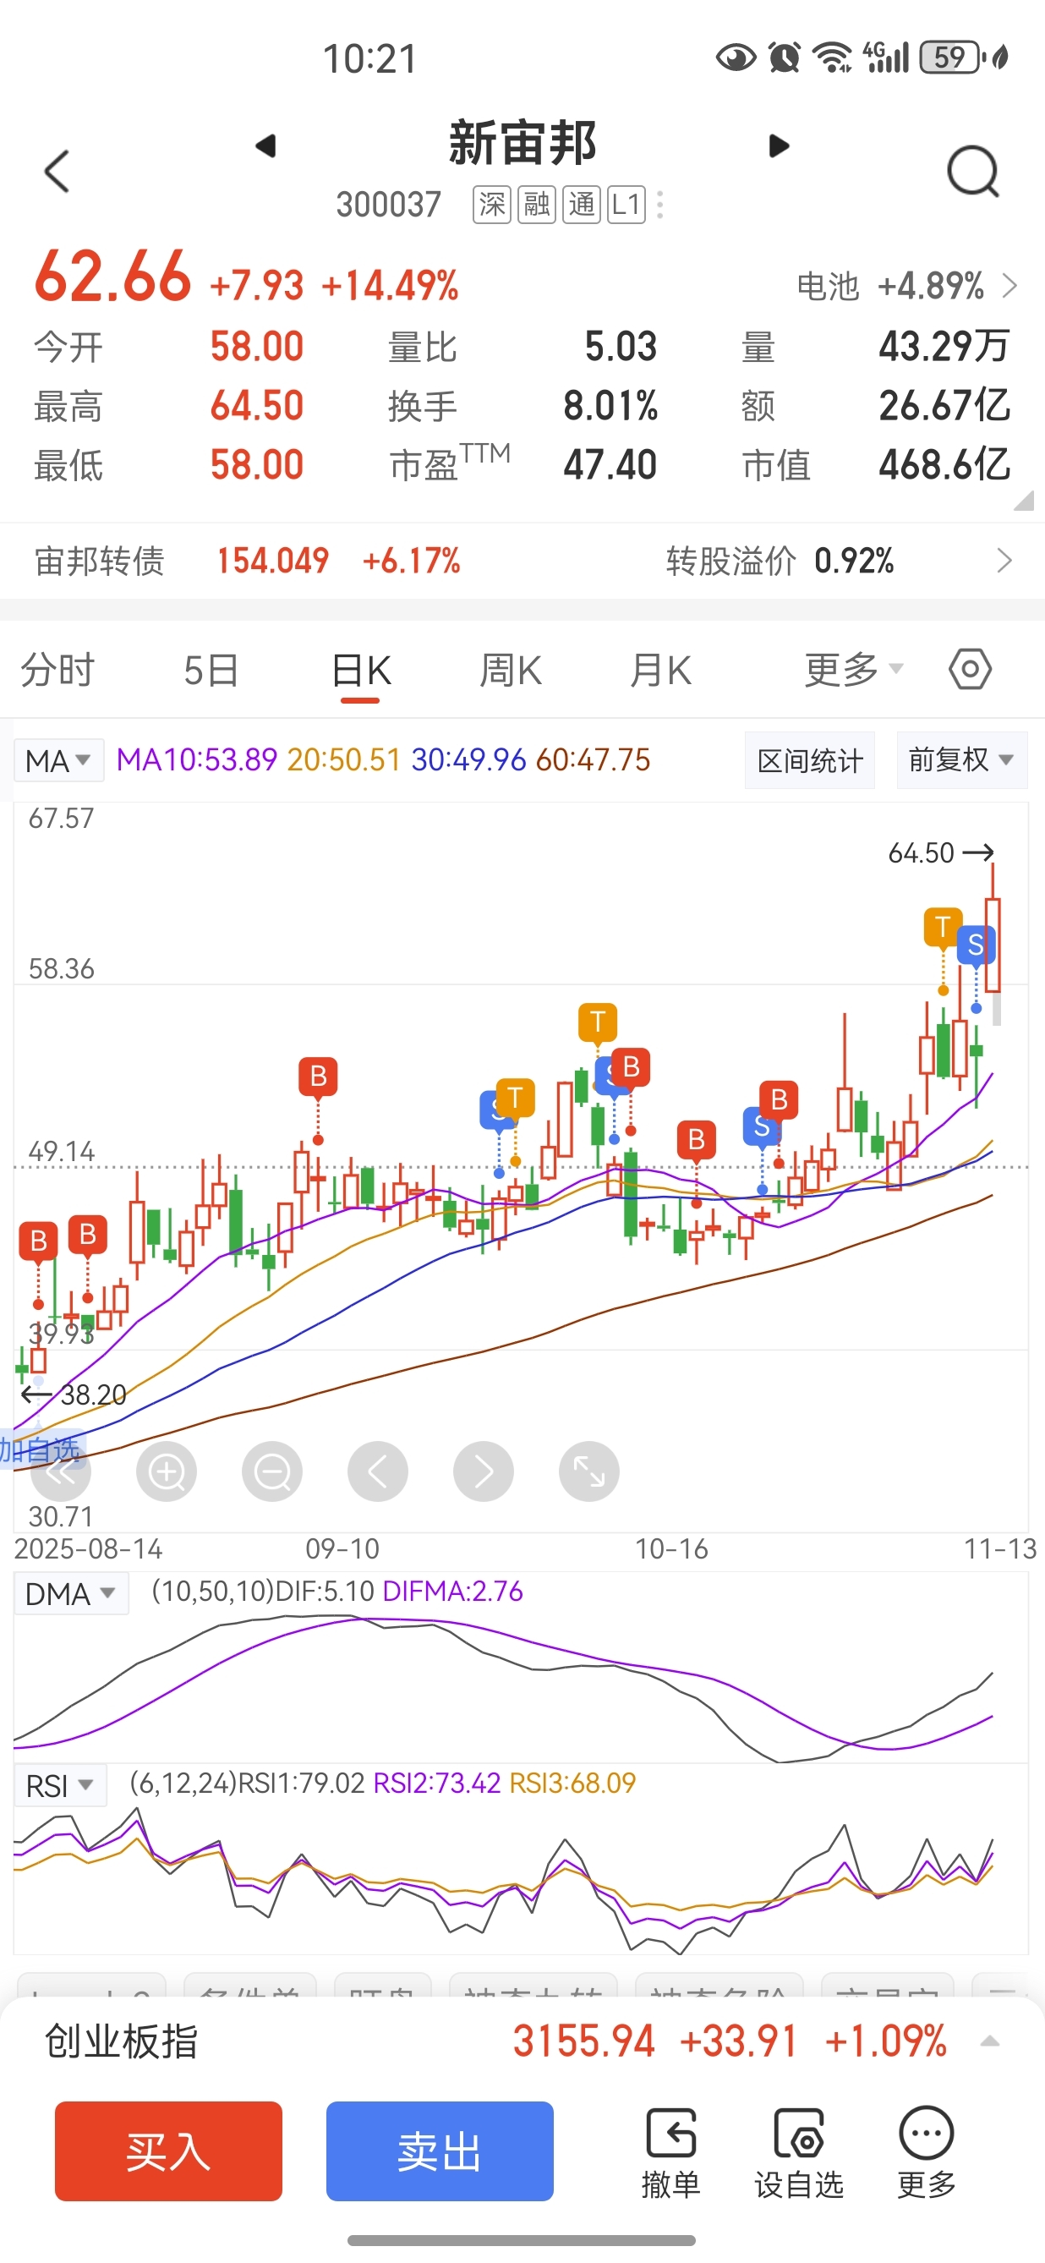The height and width of the screenshot is (2263, 1045).
Task: Move chart left with single arrow
Action: tap(378, 1471)
